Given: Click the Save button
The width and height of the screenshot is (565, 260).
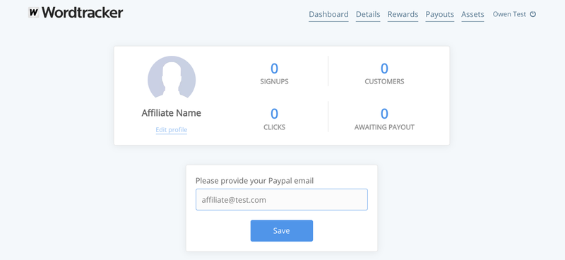Looking at the screenshot, I should click(281, 231).
